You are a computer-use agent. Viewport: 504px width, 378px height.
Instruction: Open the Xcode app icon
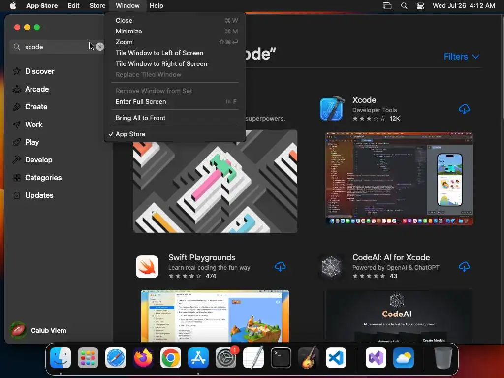tap(332, 109)
